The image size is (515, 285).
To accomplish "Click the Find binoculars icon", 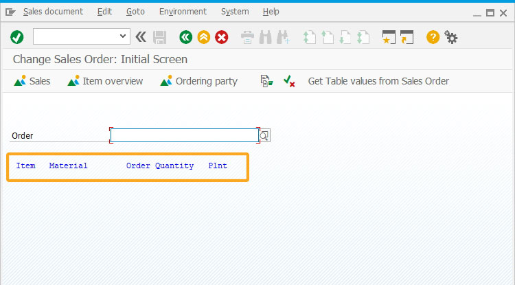I will point(265,38).
